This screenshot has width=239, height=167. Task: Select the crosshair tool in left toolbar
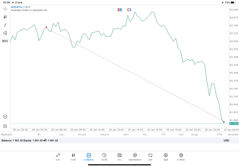(x=5, y=9)
